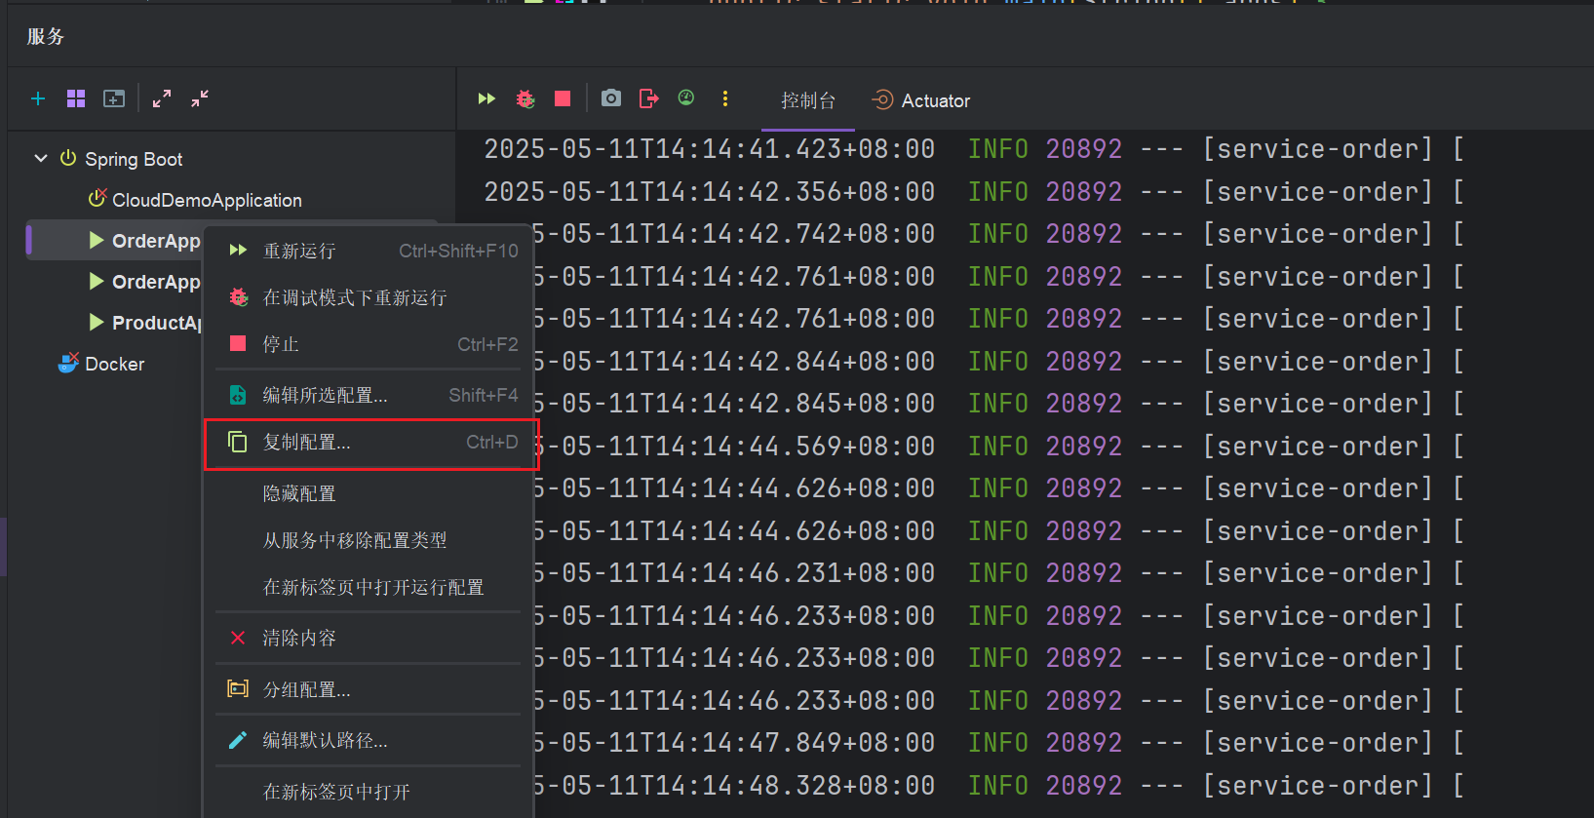The image size is (1594, 818).
Task: Click the debug rerun bug icon
Action: [525, 98]
